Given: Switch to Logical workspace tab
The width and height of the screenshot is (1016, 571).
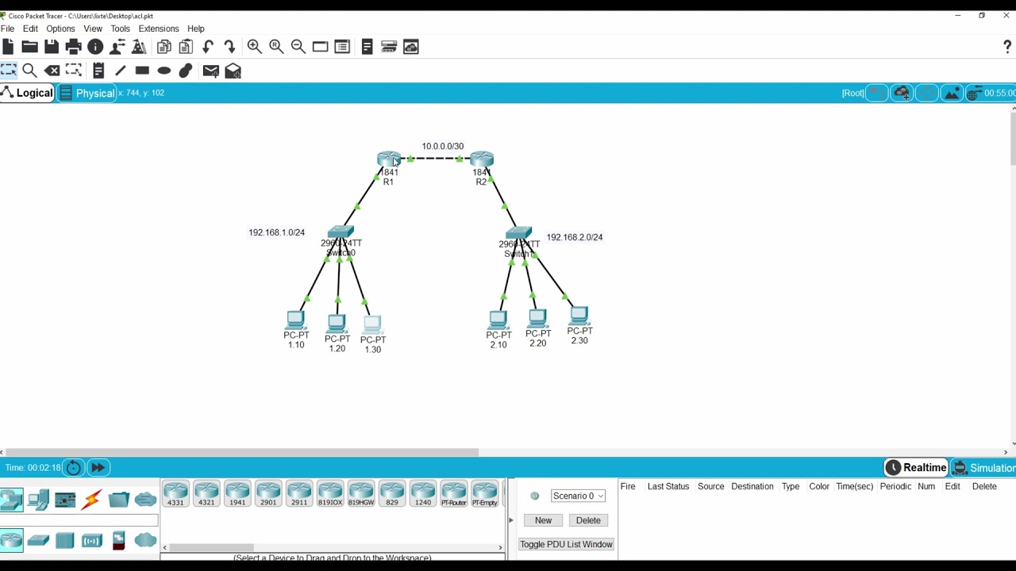Looking at the screenshot, I should pyautogui.click(x=27, y=93).
